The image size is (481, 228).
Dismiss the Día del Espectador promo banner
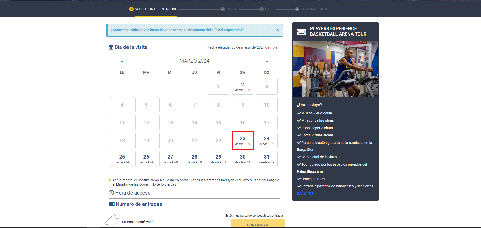pos(277,30)
